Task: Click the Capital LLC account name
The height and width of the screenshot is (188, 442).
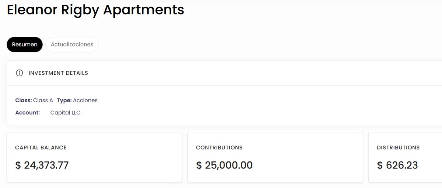Action: [65, 113]
